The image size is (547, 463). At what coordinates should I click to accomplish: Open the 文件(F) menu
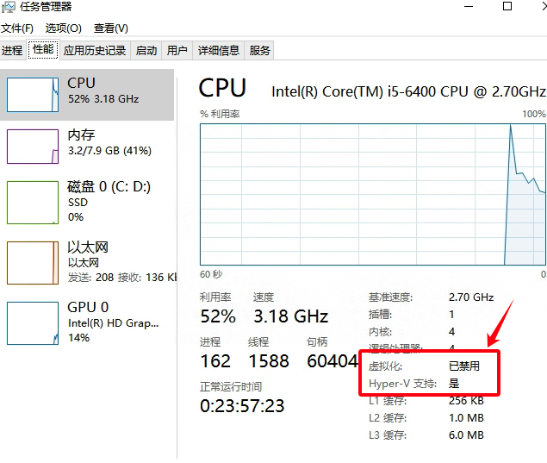(17, 28)
